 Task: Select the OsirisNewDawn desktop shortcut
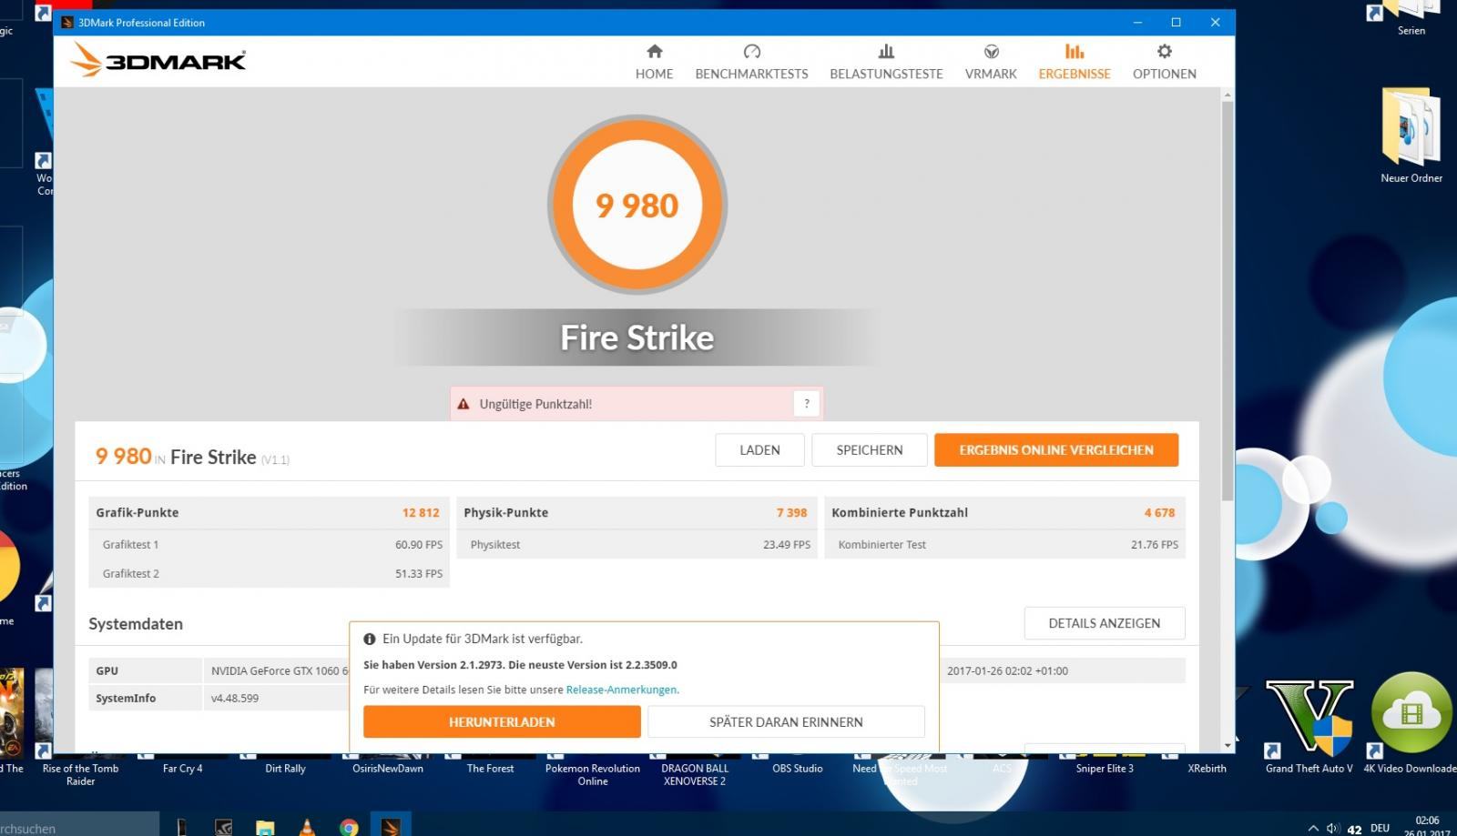tap(388, 769)
